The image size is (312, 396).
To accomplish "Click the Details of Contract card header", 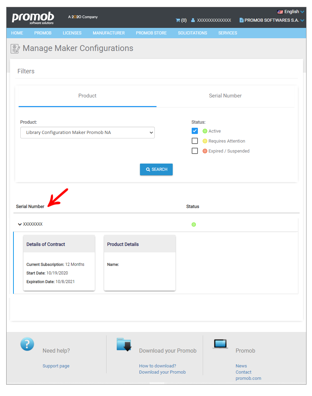I will [59, 244].
